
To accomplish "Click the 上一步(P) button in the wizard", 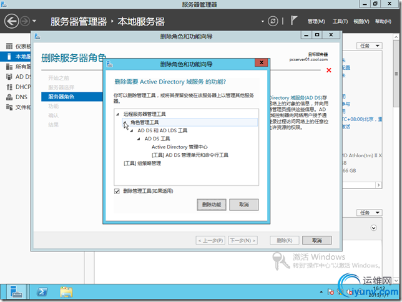I will click(210, 240).
